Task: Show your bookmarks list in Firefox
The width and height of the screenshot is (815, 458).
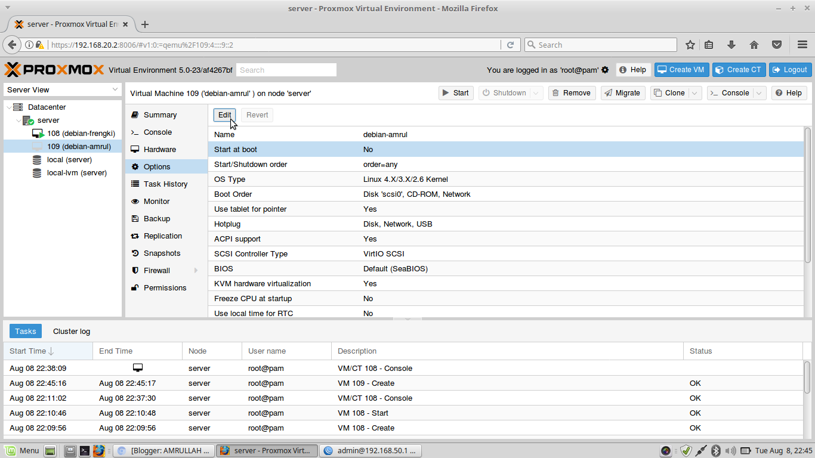Action: pyautogui.click(x=709, y=45)
